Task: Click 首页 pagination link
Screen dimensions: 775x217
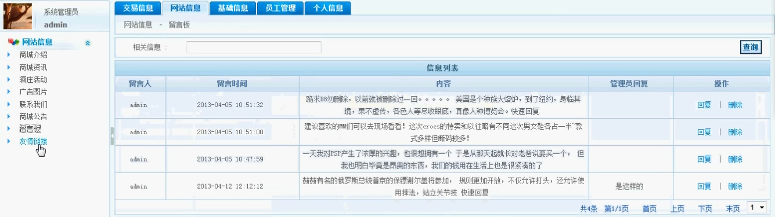Action: click(x=650, y=209)
